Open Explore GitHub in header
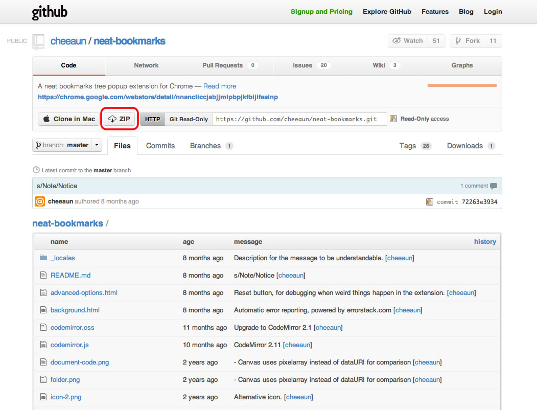 [x=387, y=12]
